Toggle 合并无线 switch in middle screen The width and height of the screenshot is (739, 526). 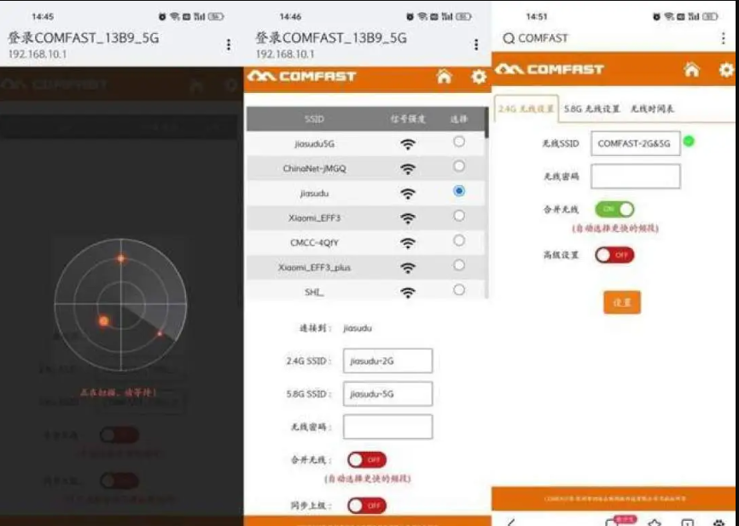click(x=367, y=460)
